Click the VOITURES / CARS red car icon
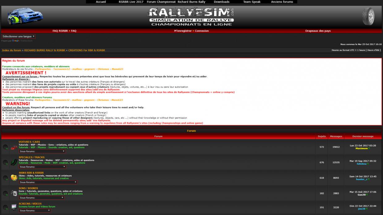Viewport: 383px width, 215px height. [x=14, y=147]
